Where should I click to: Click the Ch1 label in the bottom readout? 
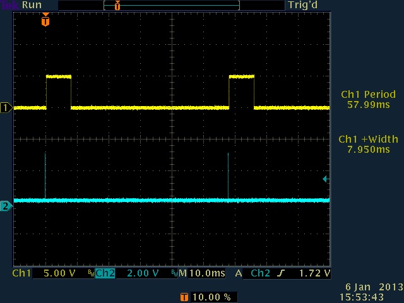pyautogui.click(x=21, y=273)
